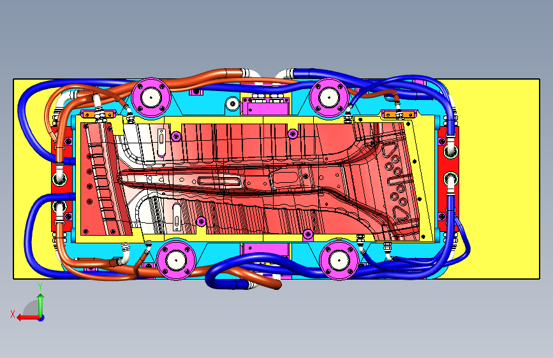Select the blue origin ball of the coordinate triad
The image size is (553, 358).
coord(41,318)
